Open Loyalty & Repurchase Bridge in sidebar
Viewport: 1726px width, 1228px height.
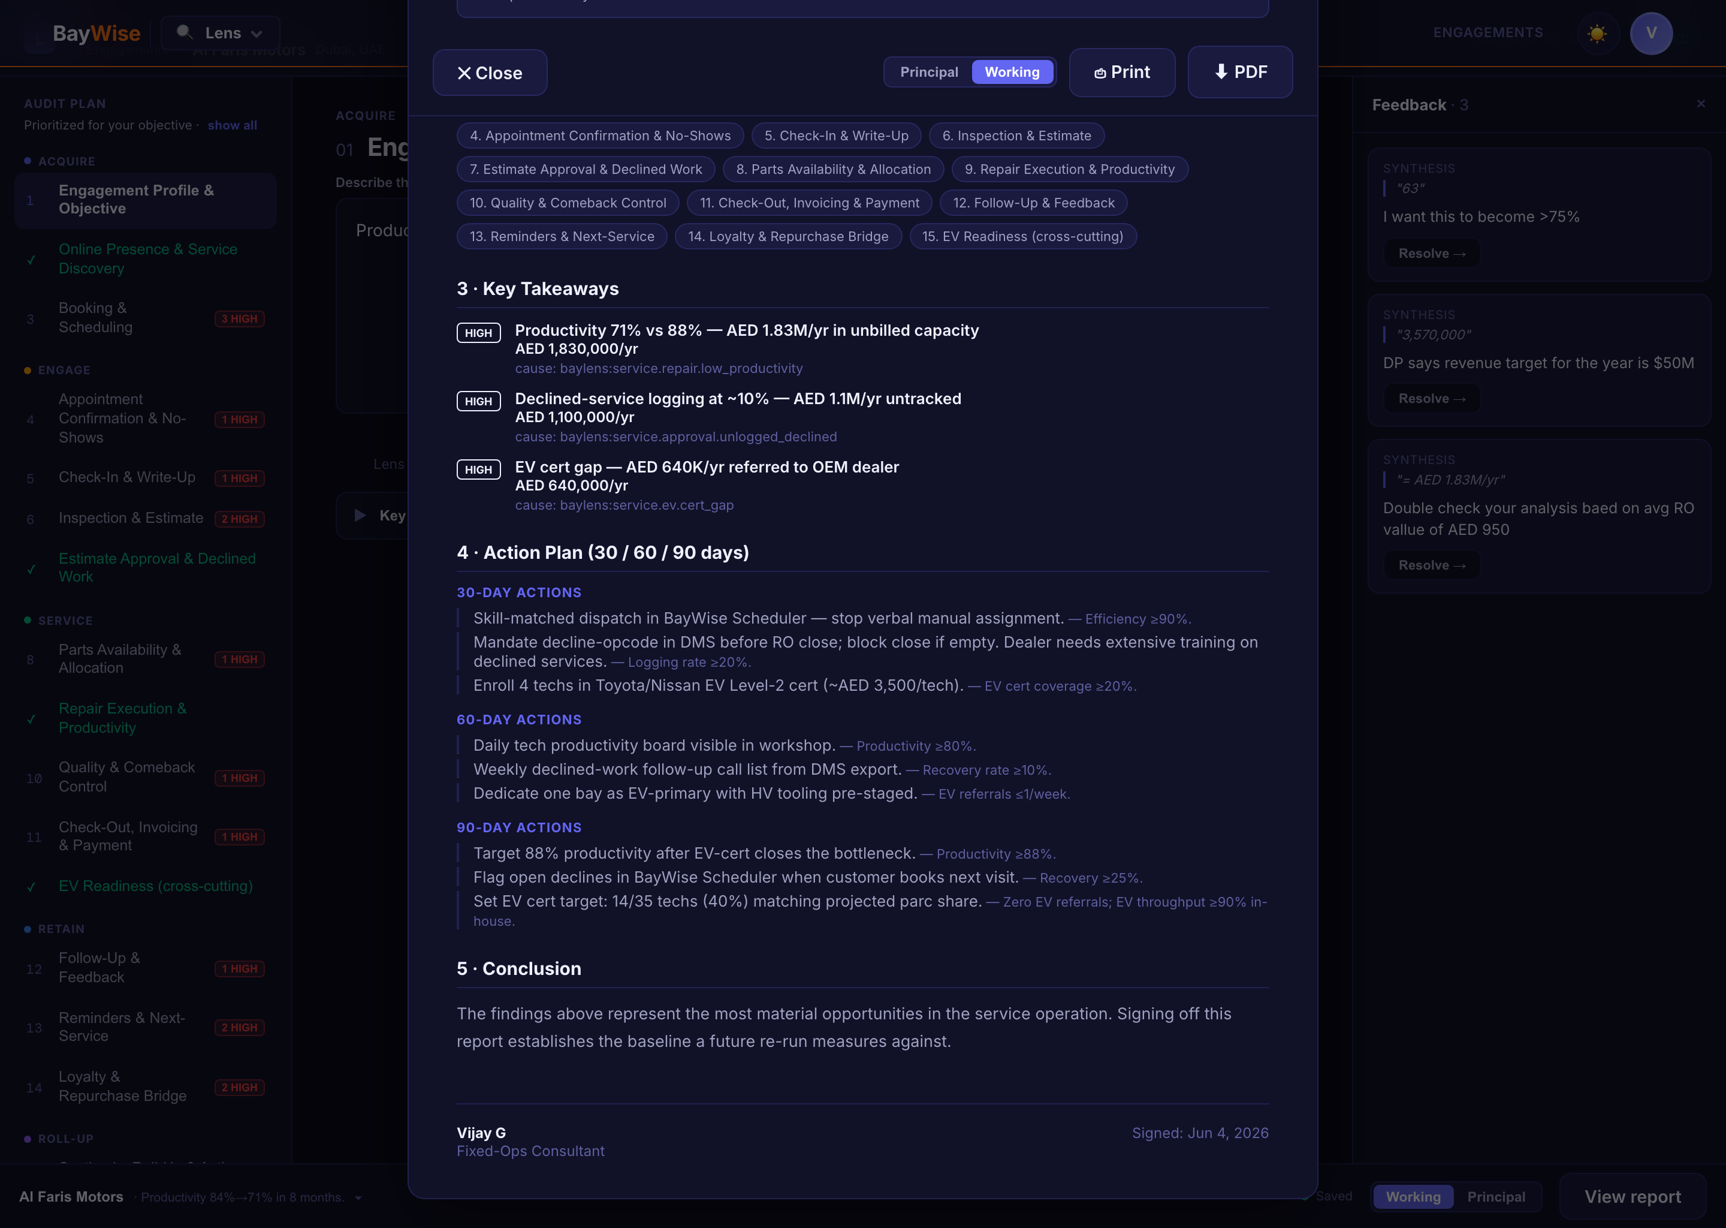[x=146, y=1086]
